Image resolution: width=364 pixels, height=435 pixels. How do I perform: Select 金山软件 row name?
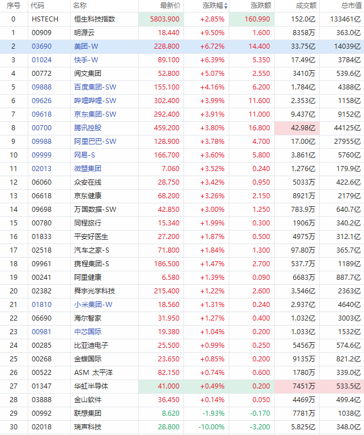pyautogui.click(x=88, y=400)
